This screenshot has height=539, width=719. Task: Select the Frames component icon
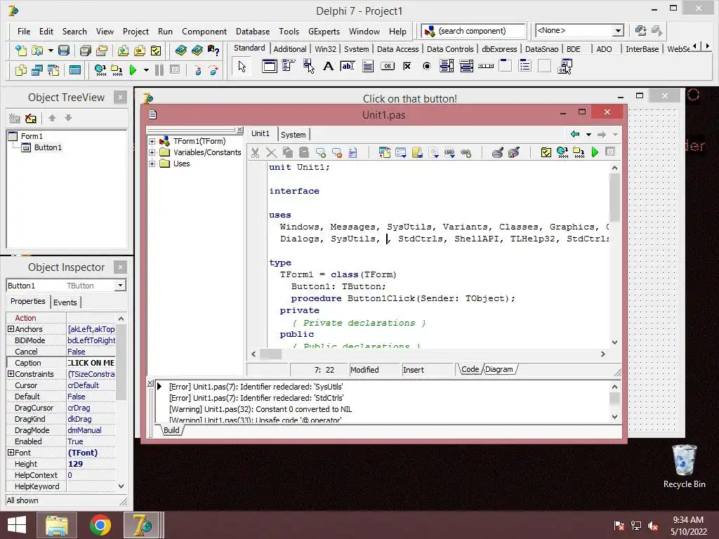point(270,67)
